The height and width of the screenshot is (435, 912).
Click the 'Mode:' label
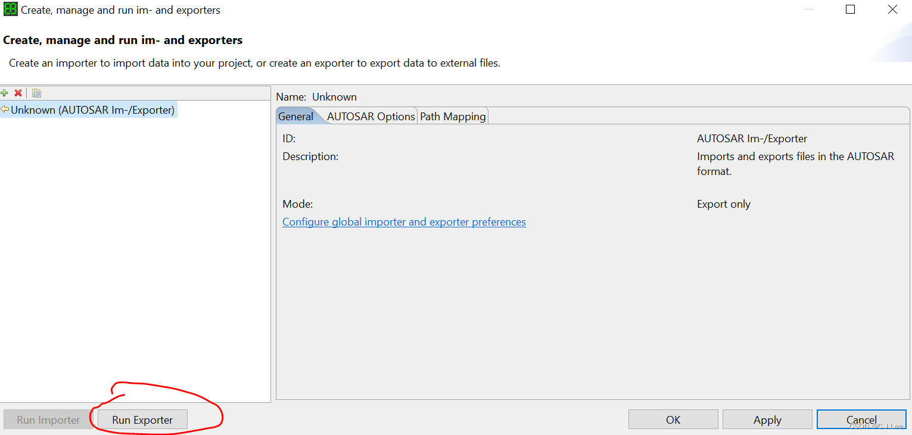(x=298, y=204)
